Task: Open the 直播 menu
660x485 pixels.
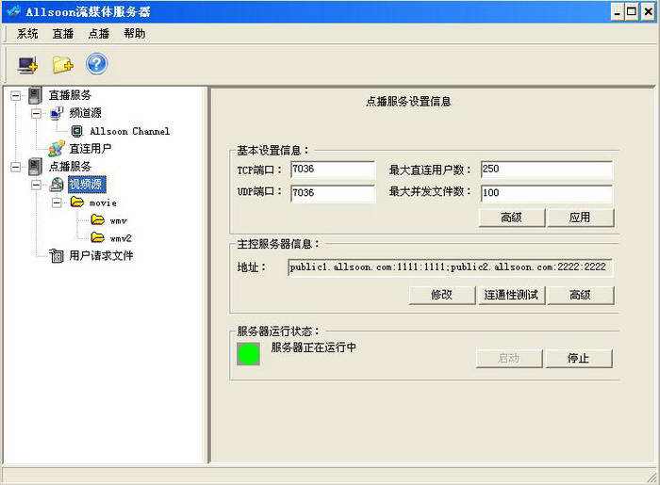Action: [63, 34]
